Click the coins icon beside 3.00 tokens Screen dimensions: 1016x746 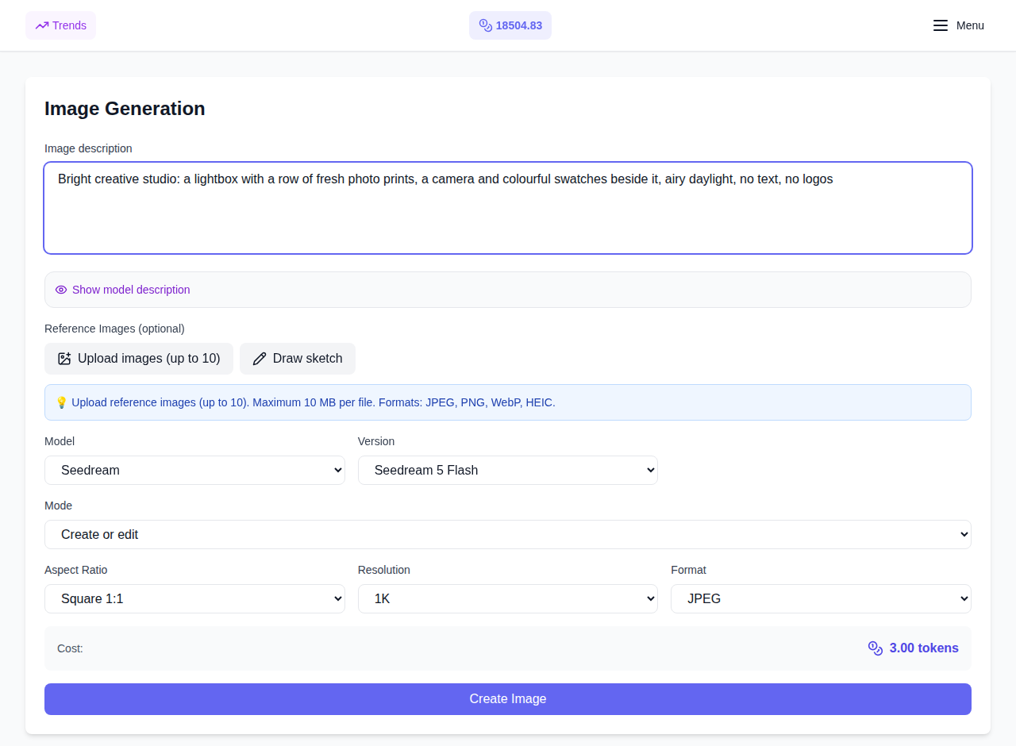pyautogui.click(x=876, y=648)
